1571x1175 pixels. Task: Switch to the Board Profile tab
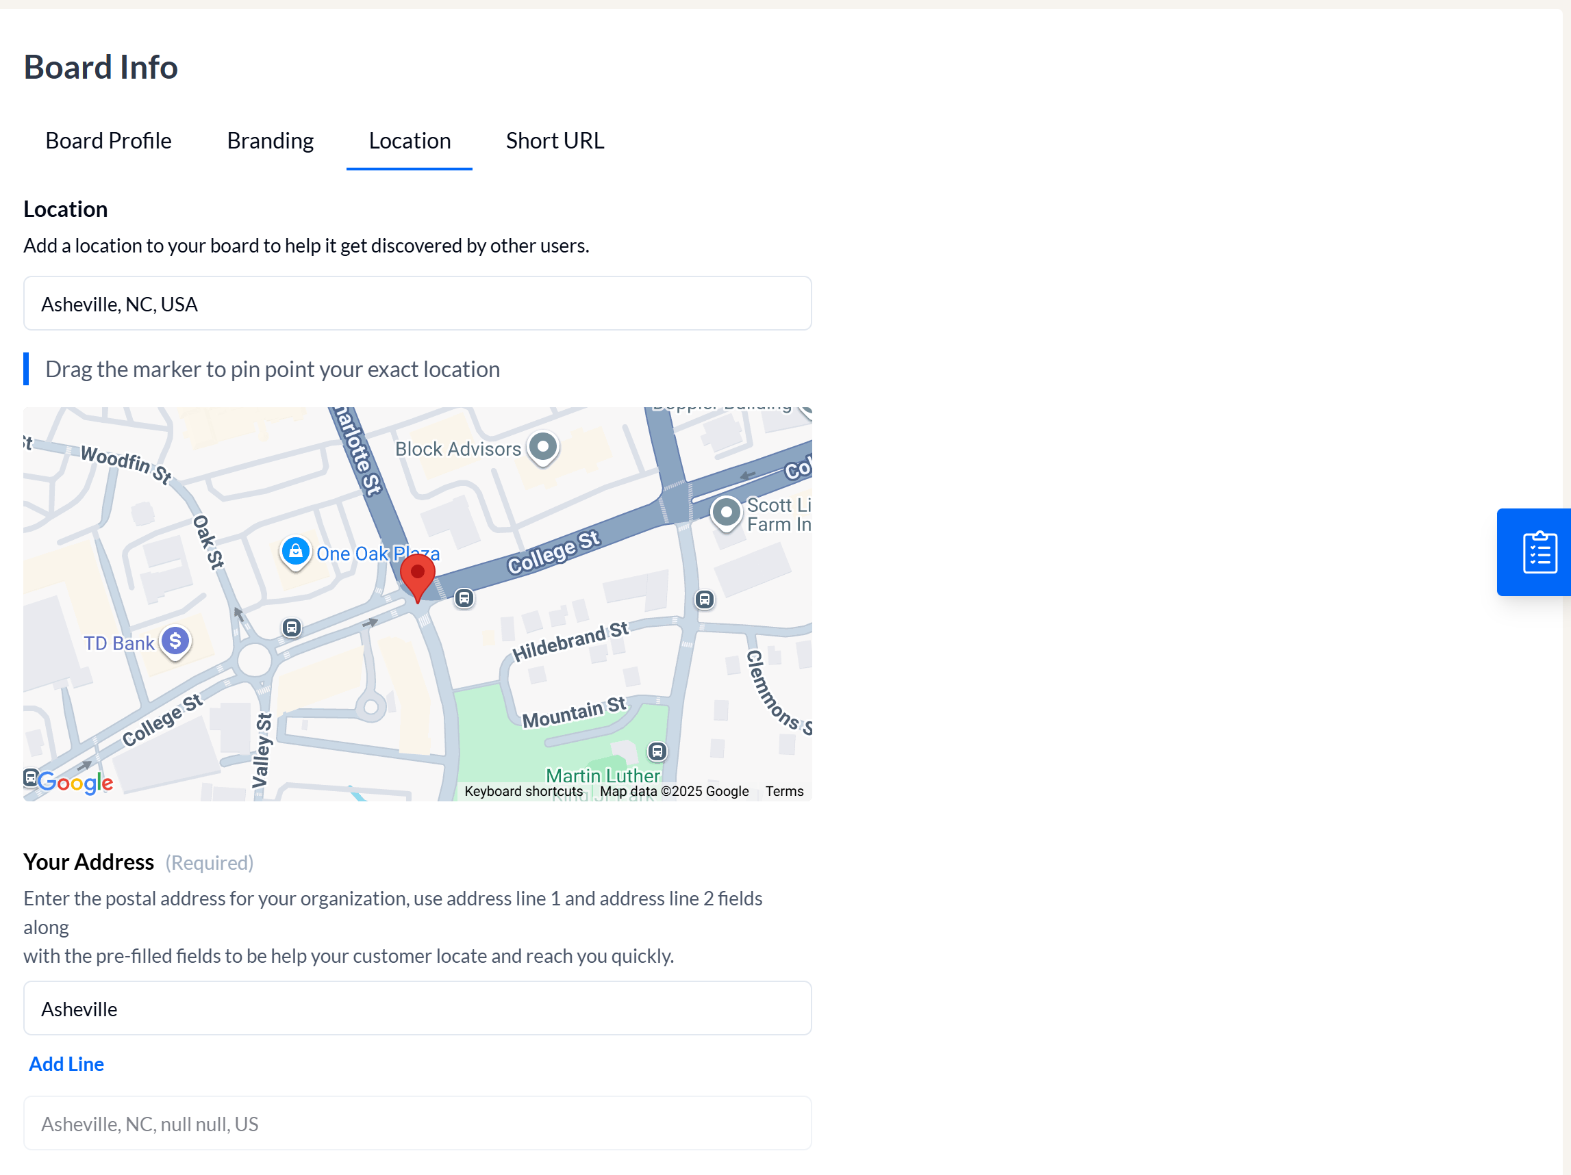click(109, 140)
